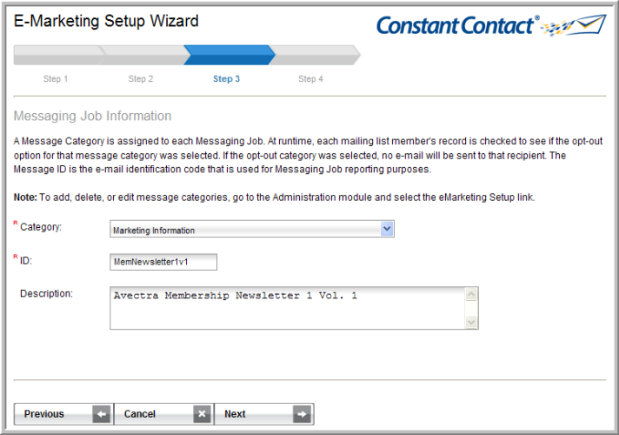
Task: Click the Constant Contact envelope logo icon
Action: 574,26
